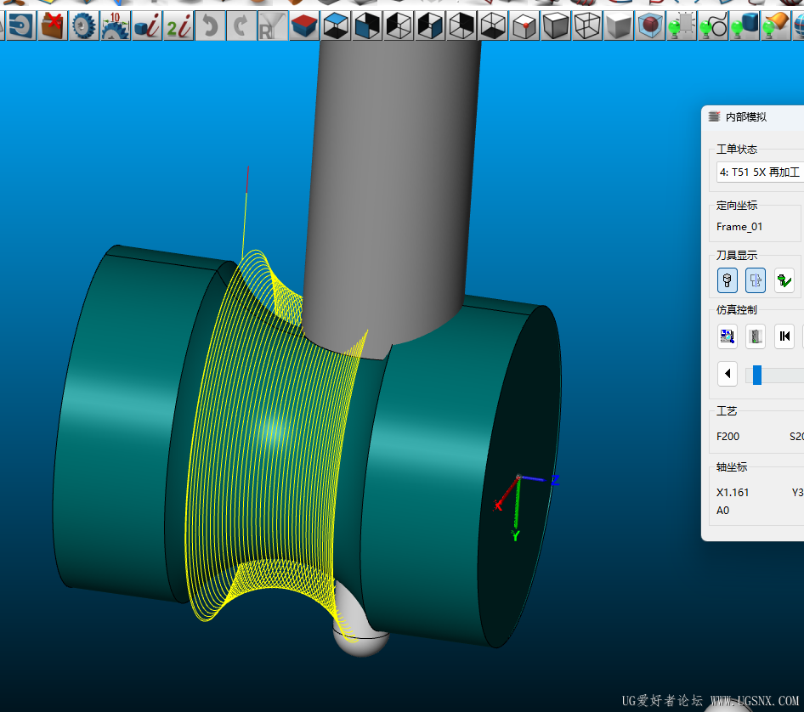Jump to simulation start button

coord(784,336)
